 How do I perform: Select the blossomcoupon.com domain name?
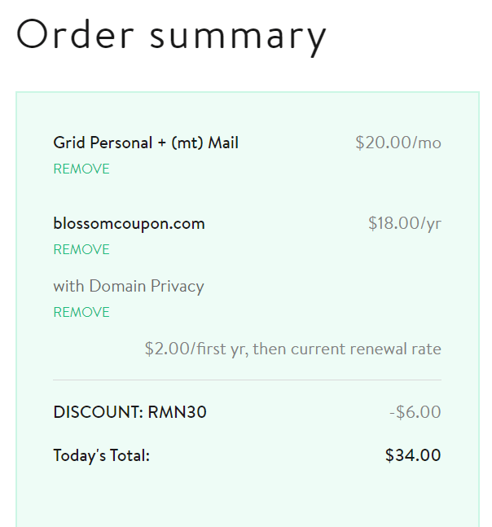(129, 224)
